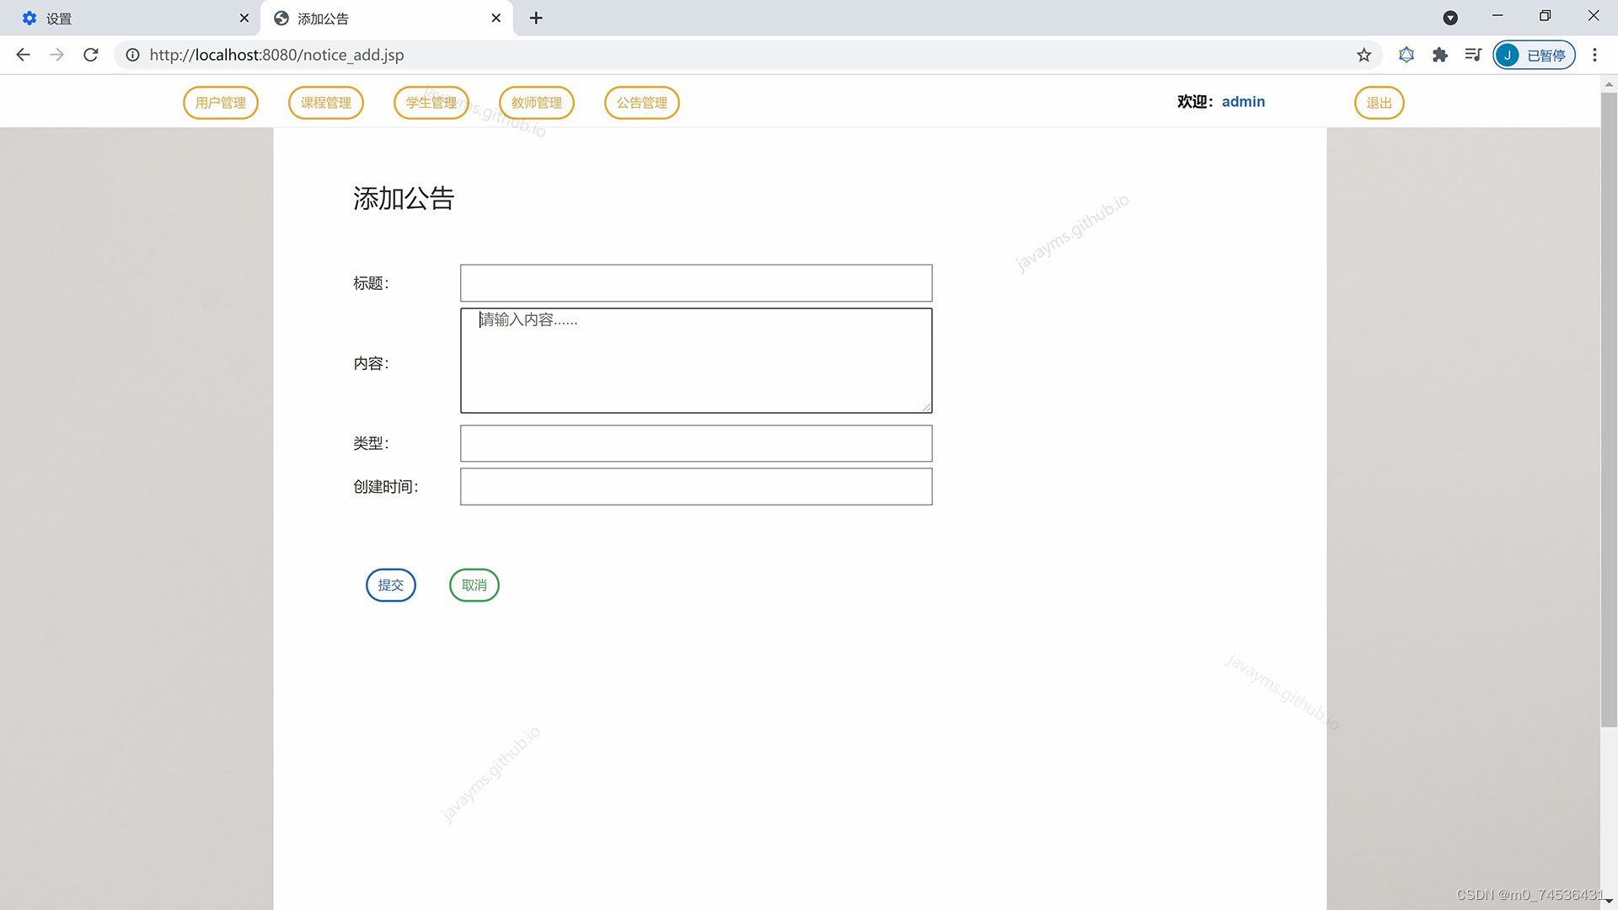Reload the notice_add.jsp page
This screenshot has height=910, width=1618.
pyautogui.click(x=91, y=55)
